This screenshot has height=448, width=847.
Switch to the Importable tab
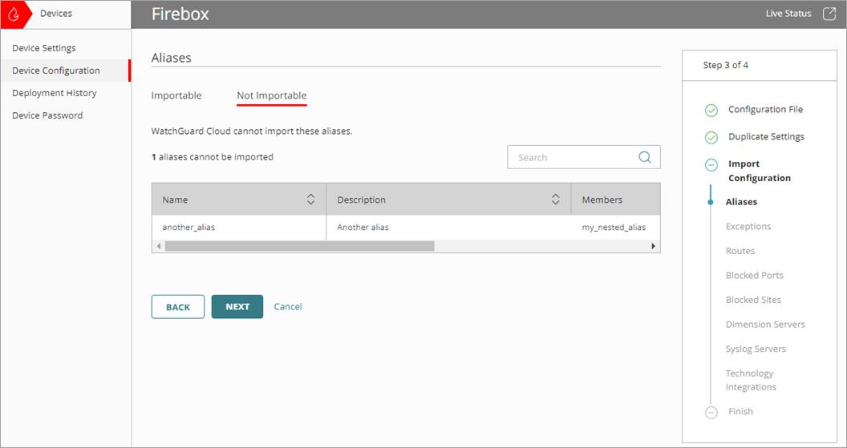click(176, 95)
